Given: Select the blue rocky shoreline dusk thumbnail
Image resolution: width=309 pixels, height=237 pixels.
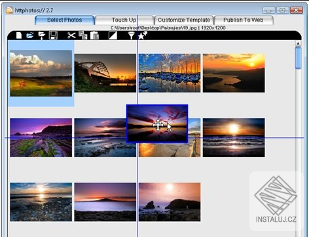Looking at the screenshot, I should (x=100, y=138).
